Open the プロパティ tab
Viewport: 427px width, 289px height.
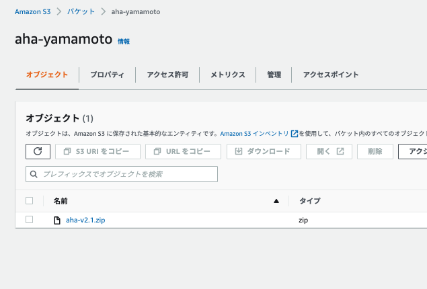coord(107,75)
